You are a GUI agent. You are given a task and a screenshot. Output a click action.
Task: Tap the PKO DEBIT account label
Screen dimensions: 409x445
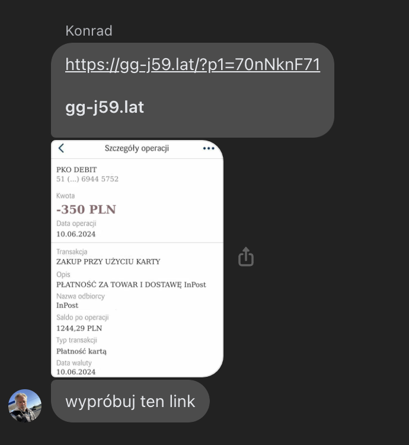click(x=76, y=170)
